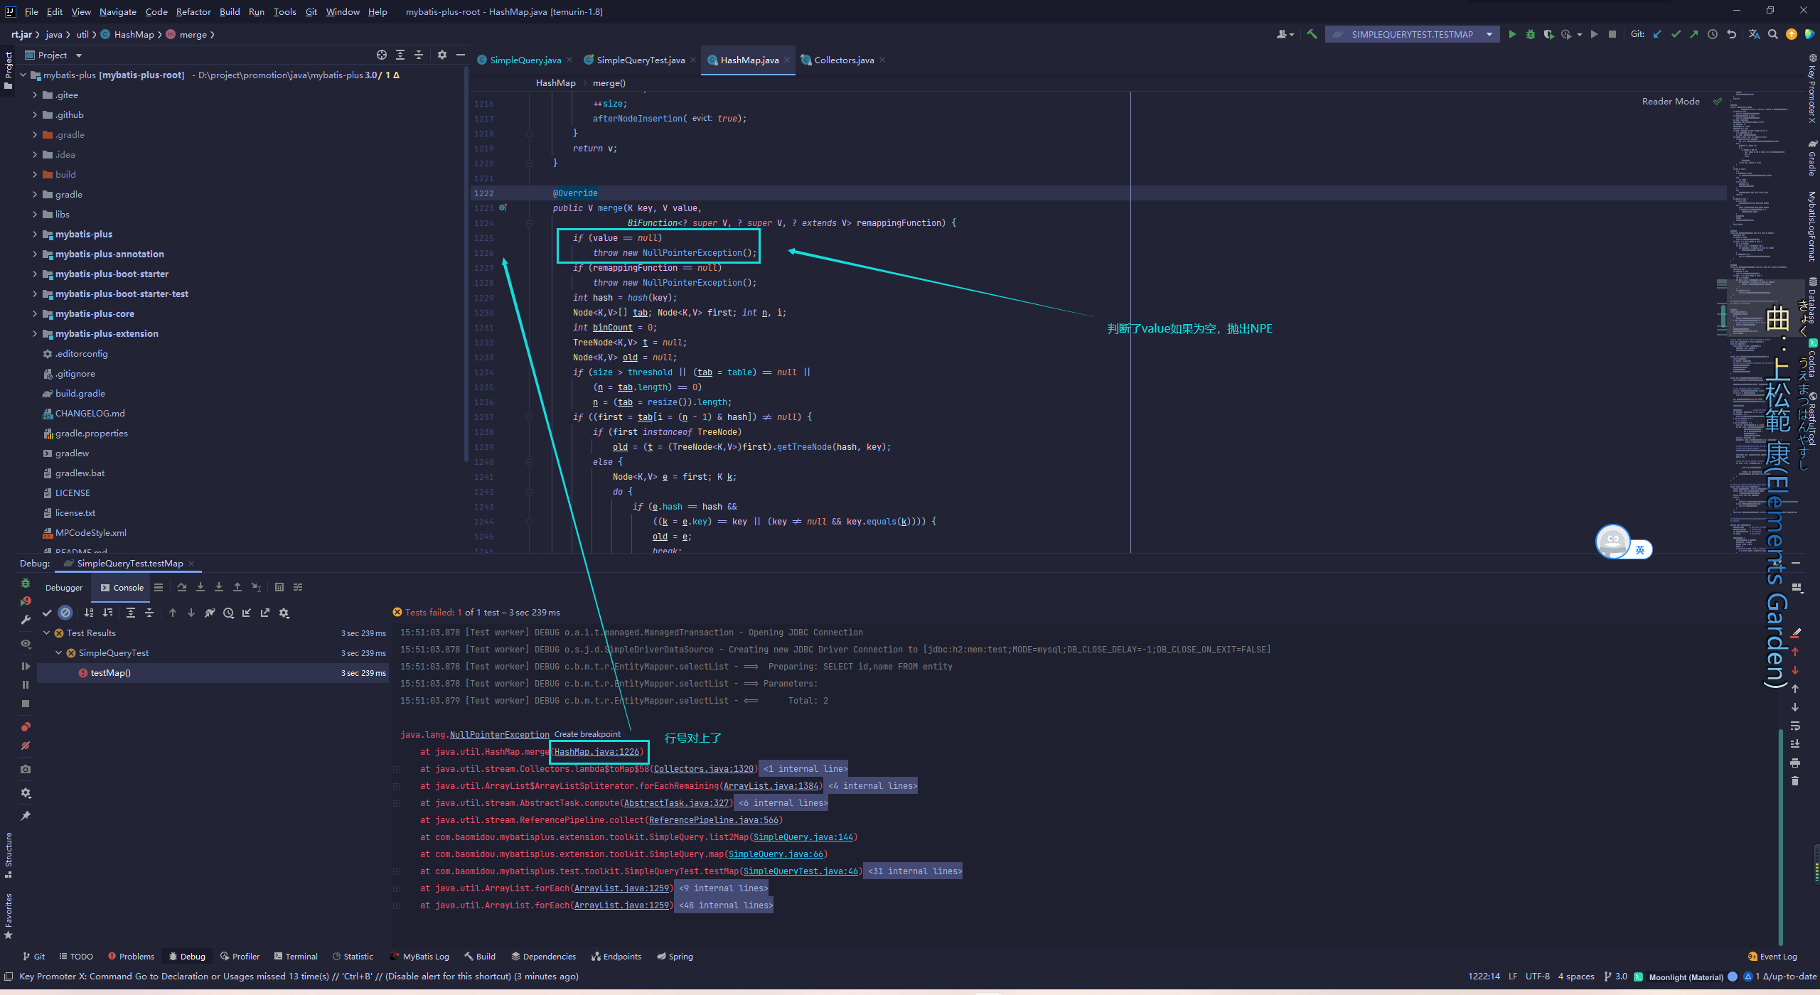
Task: Click Step Over in the debugger toolbar
Action: pos(182,587)
